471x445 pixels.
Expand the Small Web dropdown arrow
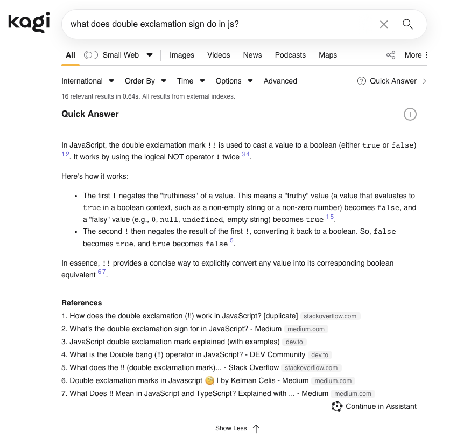[150, 55]
